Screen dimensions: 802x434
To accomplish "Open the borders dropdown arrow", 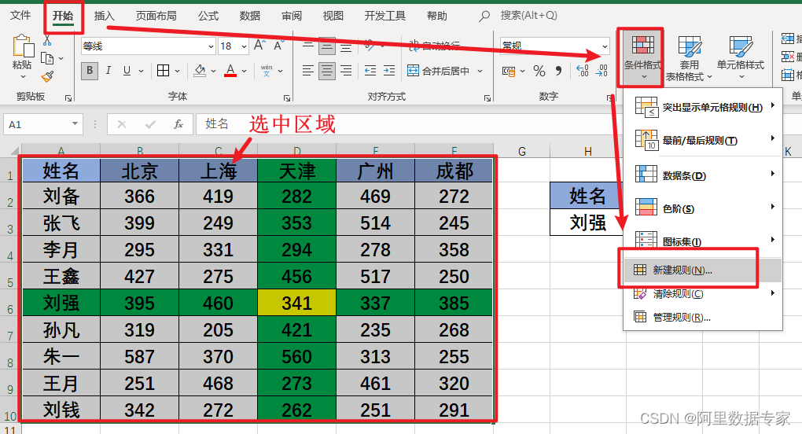I will 177,71.
